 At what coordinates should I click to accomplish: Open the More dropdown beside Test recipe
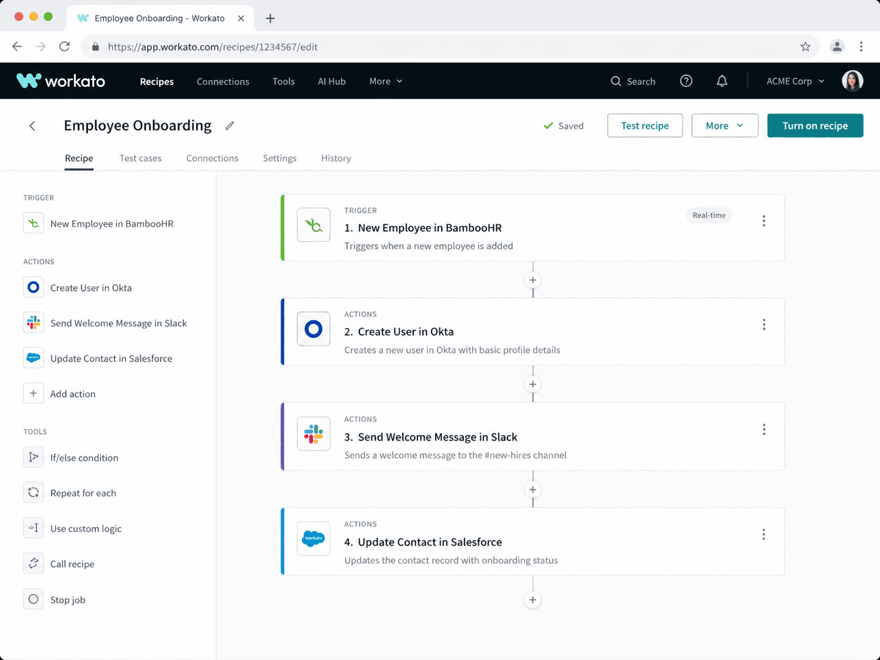click(725, 126)
